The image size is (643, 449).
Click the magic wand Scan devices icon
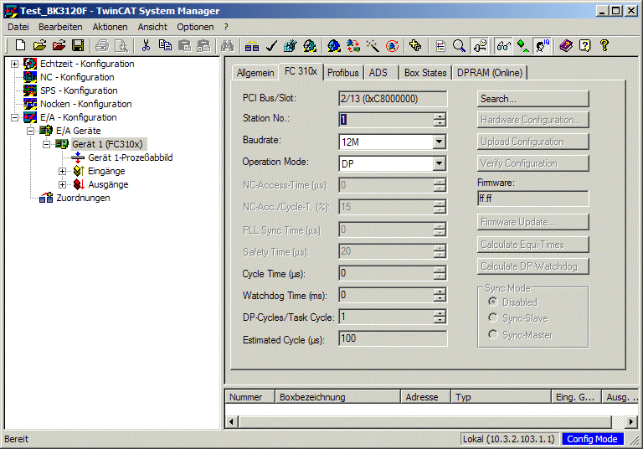(373, 45)
